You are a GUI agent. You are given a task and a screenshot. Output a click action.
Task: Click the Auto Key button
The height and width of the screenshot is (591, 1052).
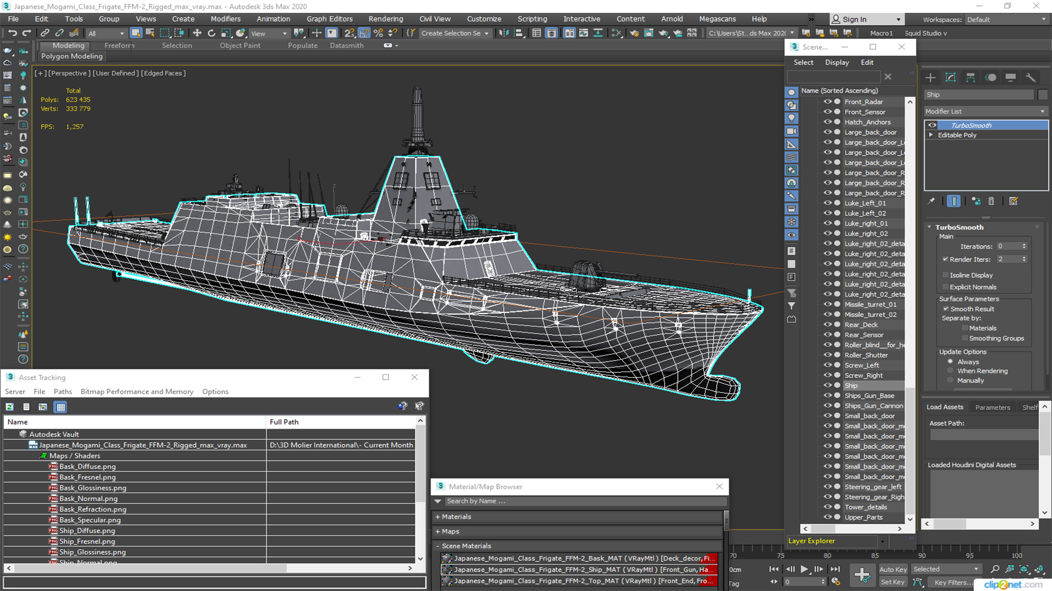893,570
